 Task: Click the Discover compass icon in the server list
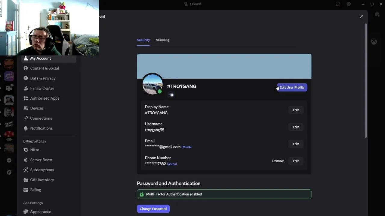(x=9, y=172)
